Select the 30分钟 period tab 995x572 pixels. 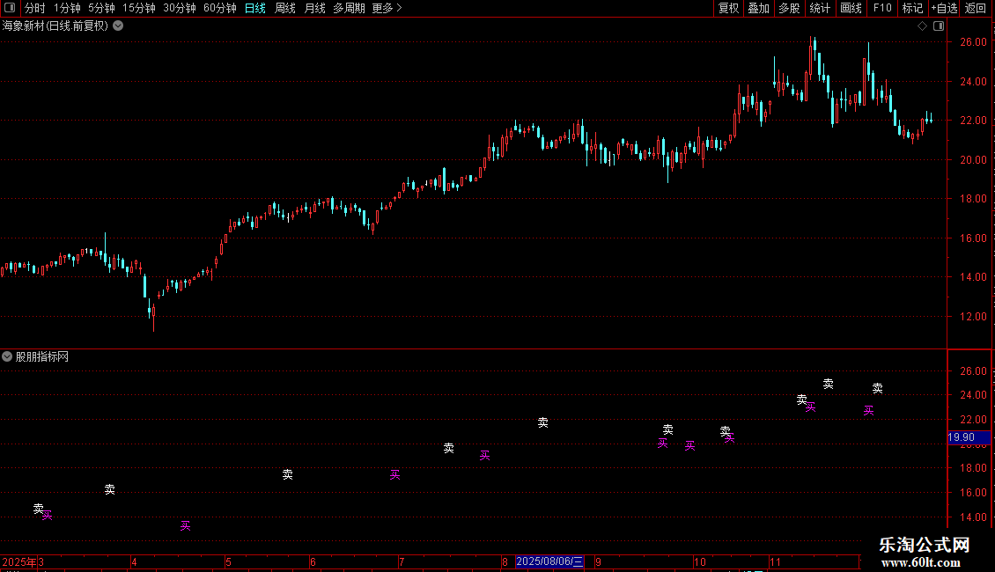[179, 8]
